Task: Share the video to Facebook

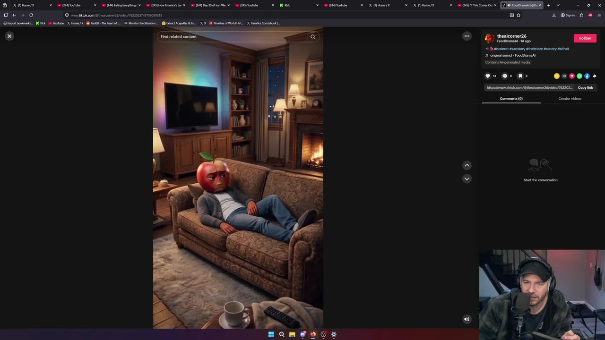Action: pos(587,76)
